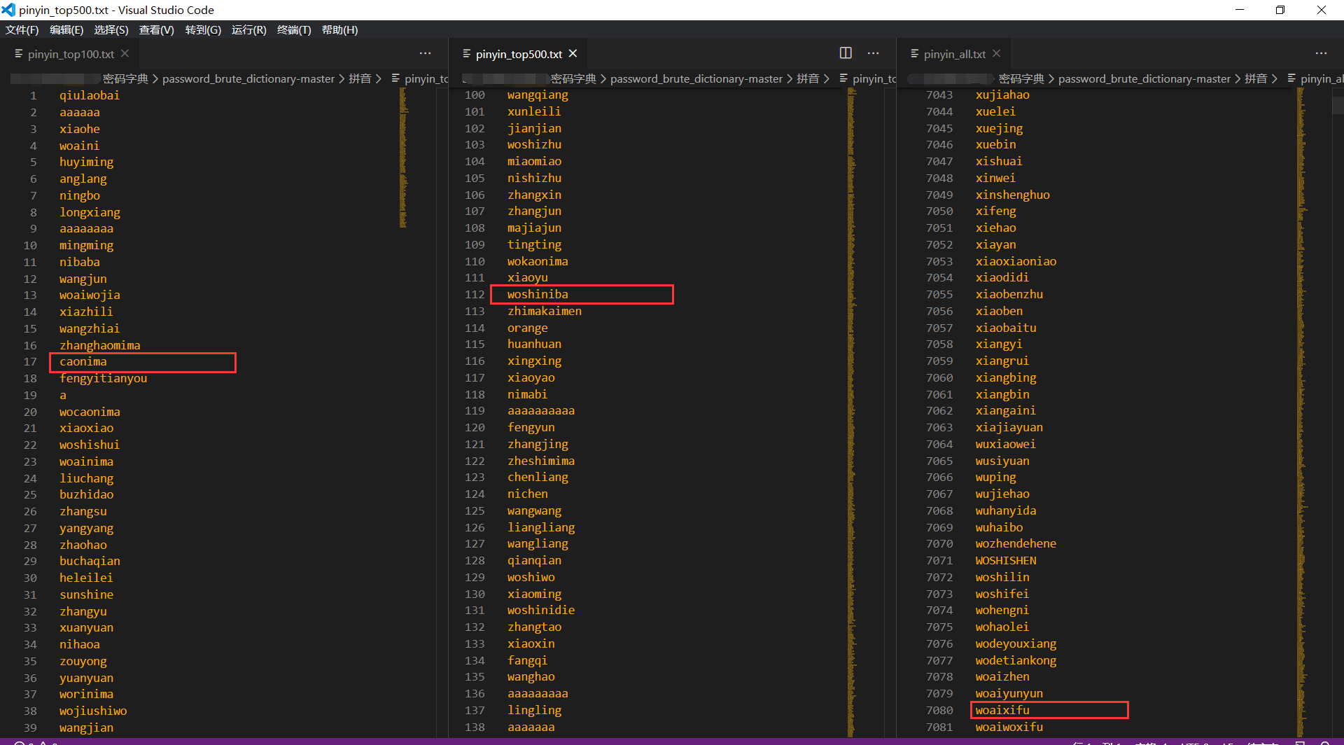Screen dimensions: 1344x745
Task: Click the 密码字典 breadcrumb in the right editor
Action: click(1021, 79)
